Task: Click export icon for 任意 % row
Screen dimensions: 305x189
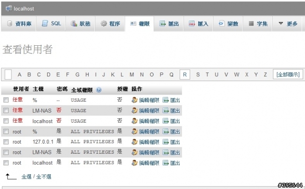Action: click(165, 100)
